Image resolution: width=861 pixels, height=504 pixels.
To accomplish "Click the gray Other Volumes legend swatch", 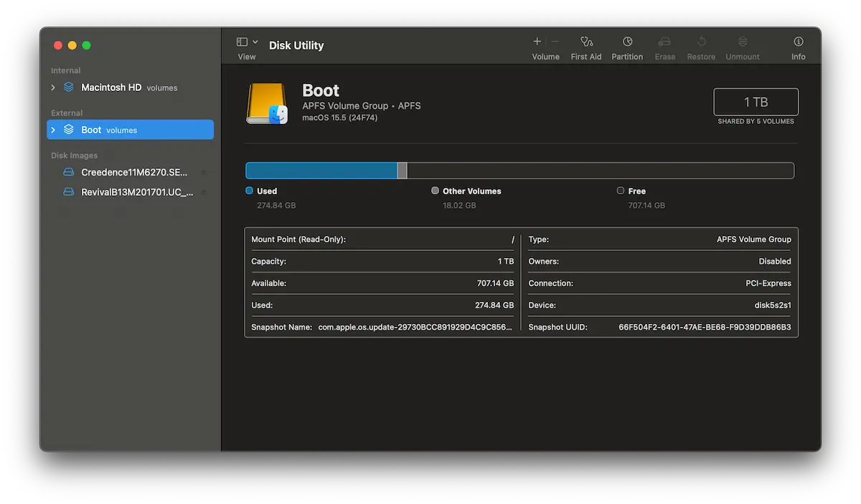I will pos(435,191).
